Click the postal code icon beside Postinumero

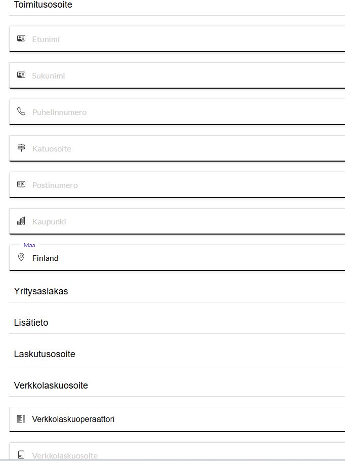(21, 184)
